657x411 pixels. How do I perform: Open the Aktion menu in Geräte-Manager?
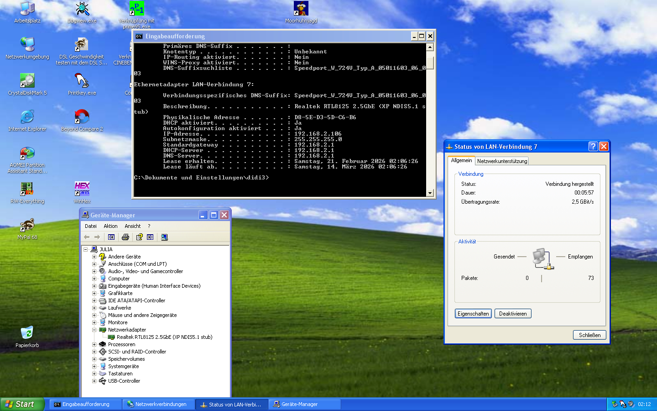coord(110,226)
